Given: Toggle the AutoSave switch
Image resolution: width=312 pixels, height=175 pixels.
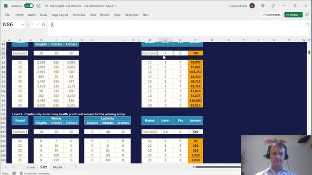Looking at the screenshot, I should click(x=29, y=6).
